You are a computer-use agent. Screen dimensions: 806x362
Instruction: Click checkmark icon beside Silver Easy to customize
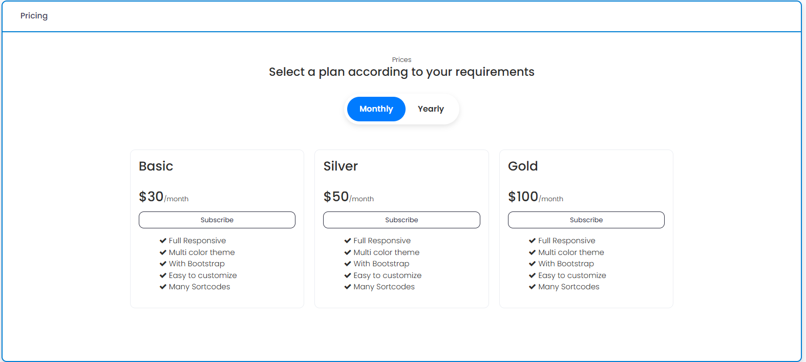tap(348, 275)
